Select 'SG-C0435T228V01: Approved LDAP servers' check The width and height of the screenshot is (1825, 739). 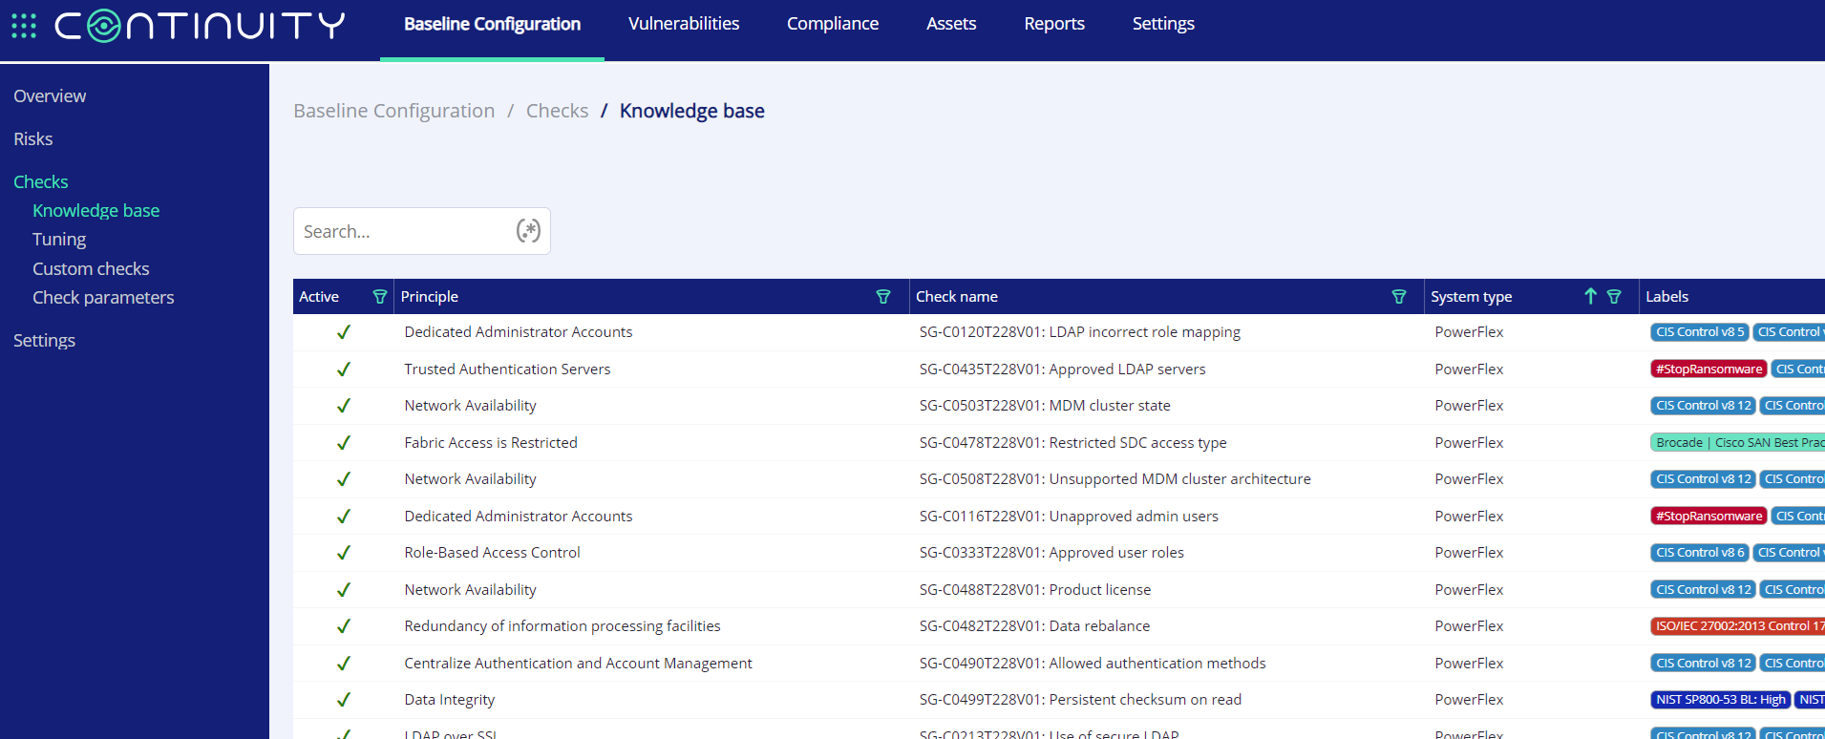click(x=1063, y=369)
